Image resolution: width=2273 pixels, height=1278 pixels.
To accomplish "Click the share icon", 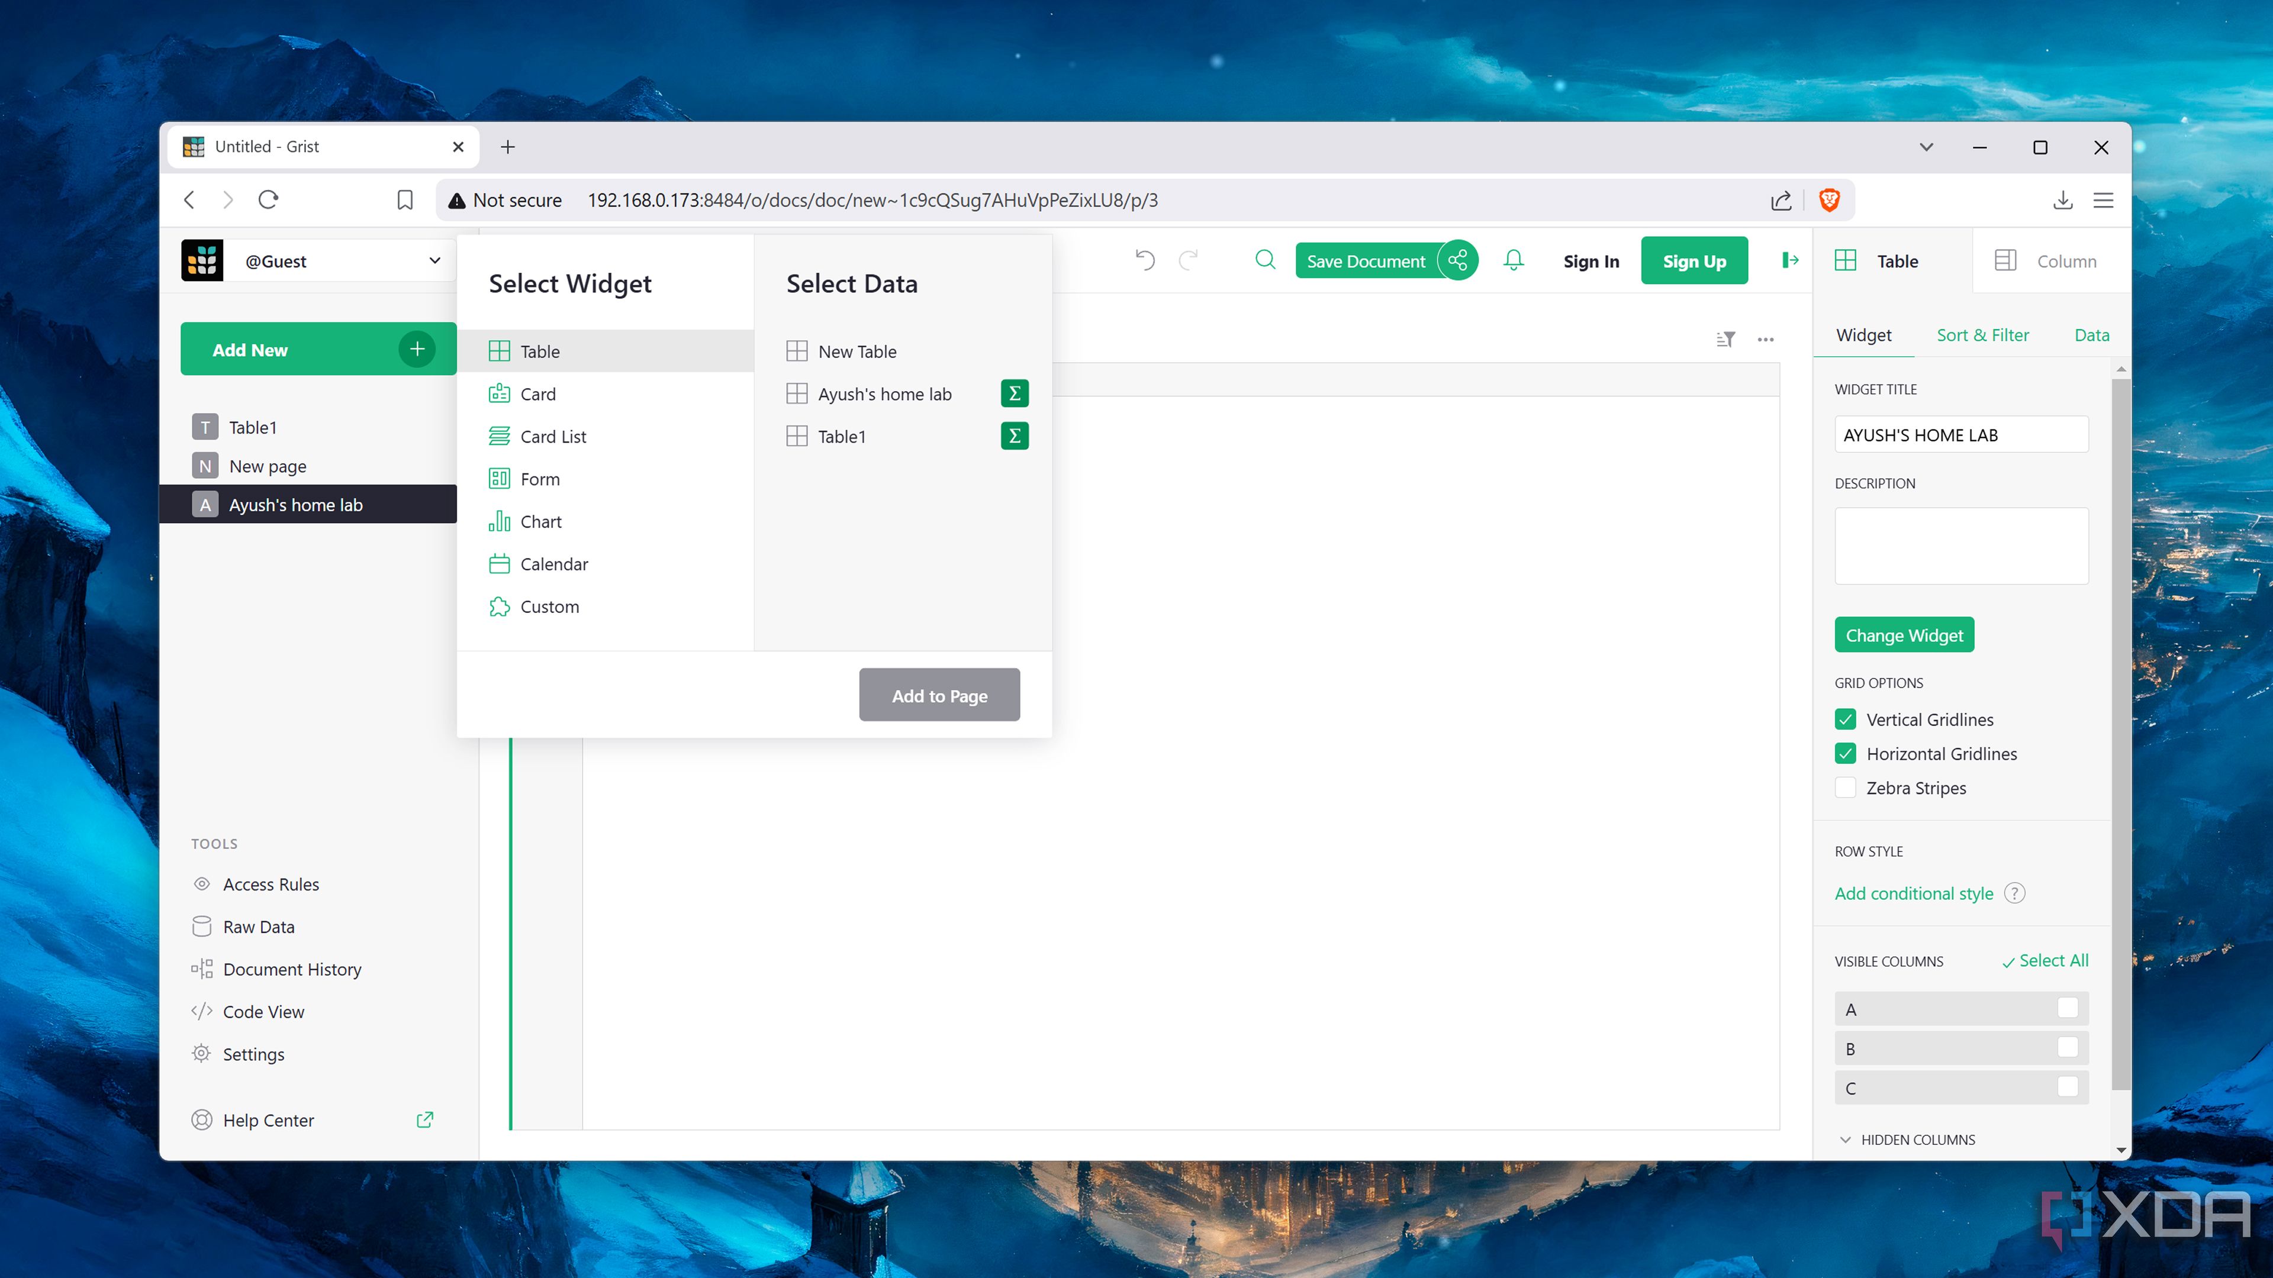I will [1458, 260].
